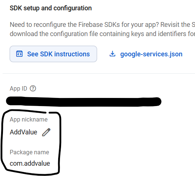
Task: Click the Package name label
Action: click(29, 152)
